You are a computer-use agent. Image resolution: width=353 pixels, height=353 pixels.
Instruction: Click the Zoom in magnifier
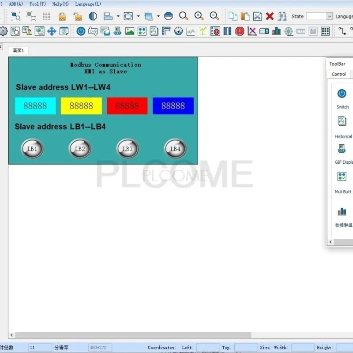[199, 16]
